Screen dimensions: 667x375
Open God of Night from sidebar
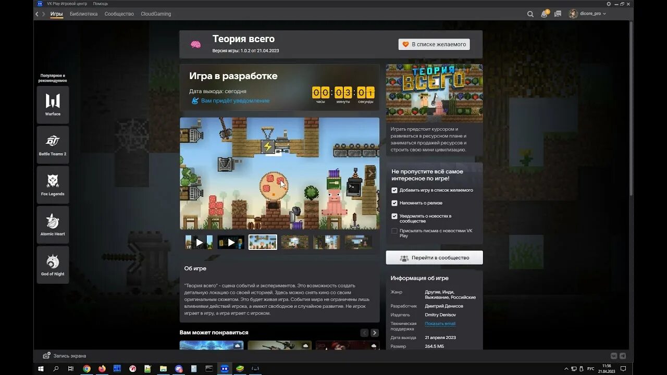tap(53, 265)
